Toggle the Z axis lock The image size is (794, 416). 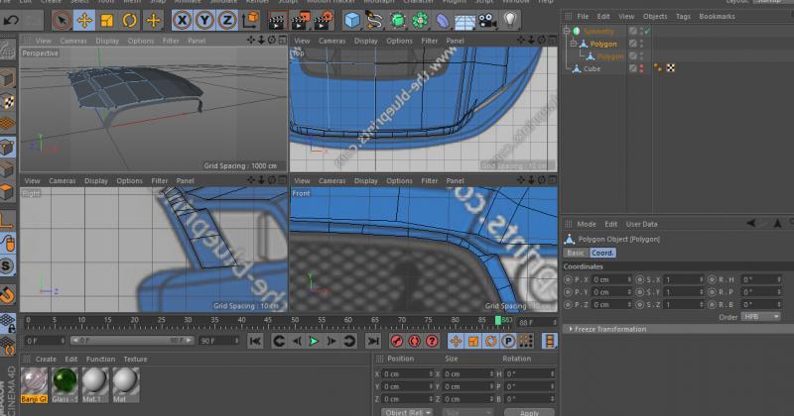pos(227,20)
